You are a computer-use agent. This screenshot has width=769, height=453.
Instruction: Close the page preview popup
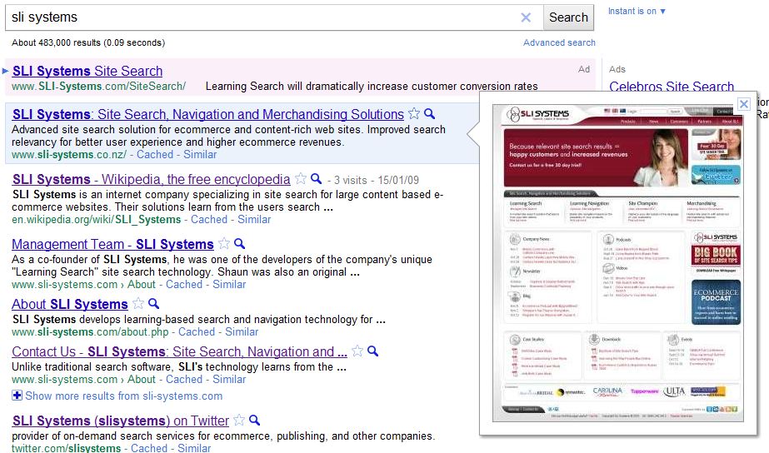pyautogui.click(x=744, y=104)
